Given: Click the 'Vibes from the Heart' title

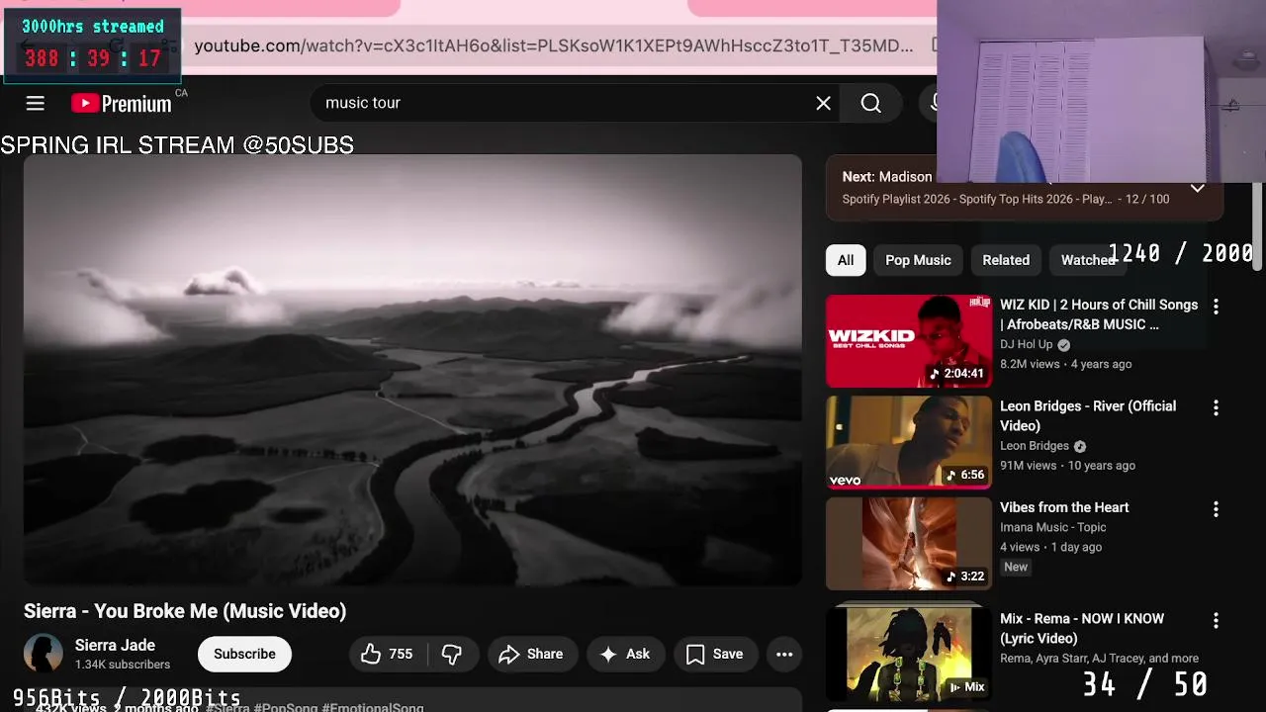Looking at the screenshot, I should click(1064, 507).
